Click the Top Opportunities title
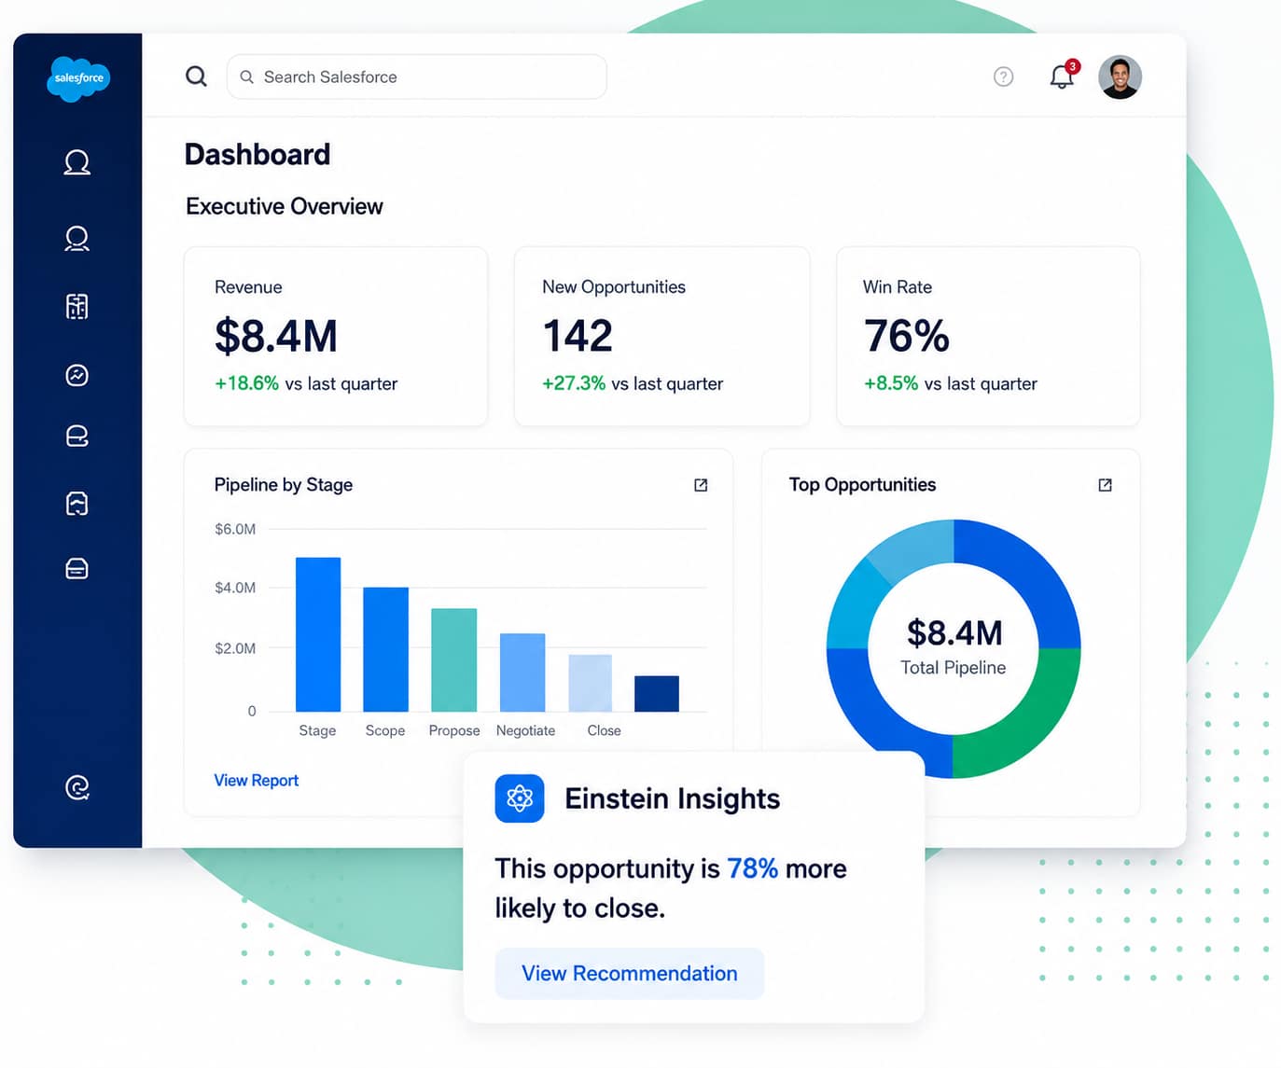Image resolution: width=1281 pixels, height=1068 pixels. [x=862, y=485]
